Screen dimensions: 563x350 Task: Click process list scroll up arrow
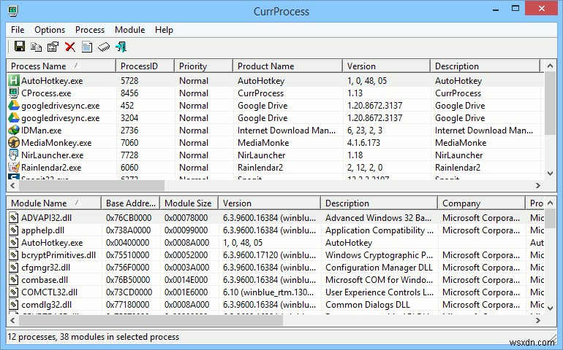pos(550,66)
